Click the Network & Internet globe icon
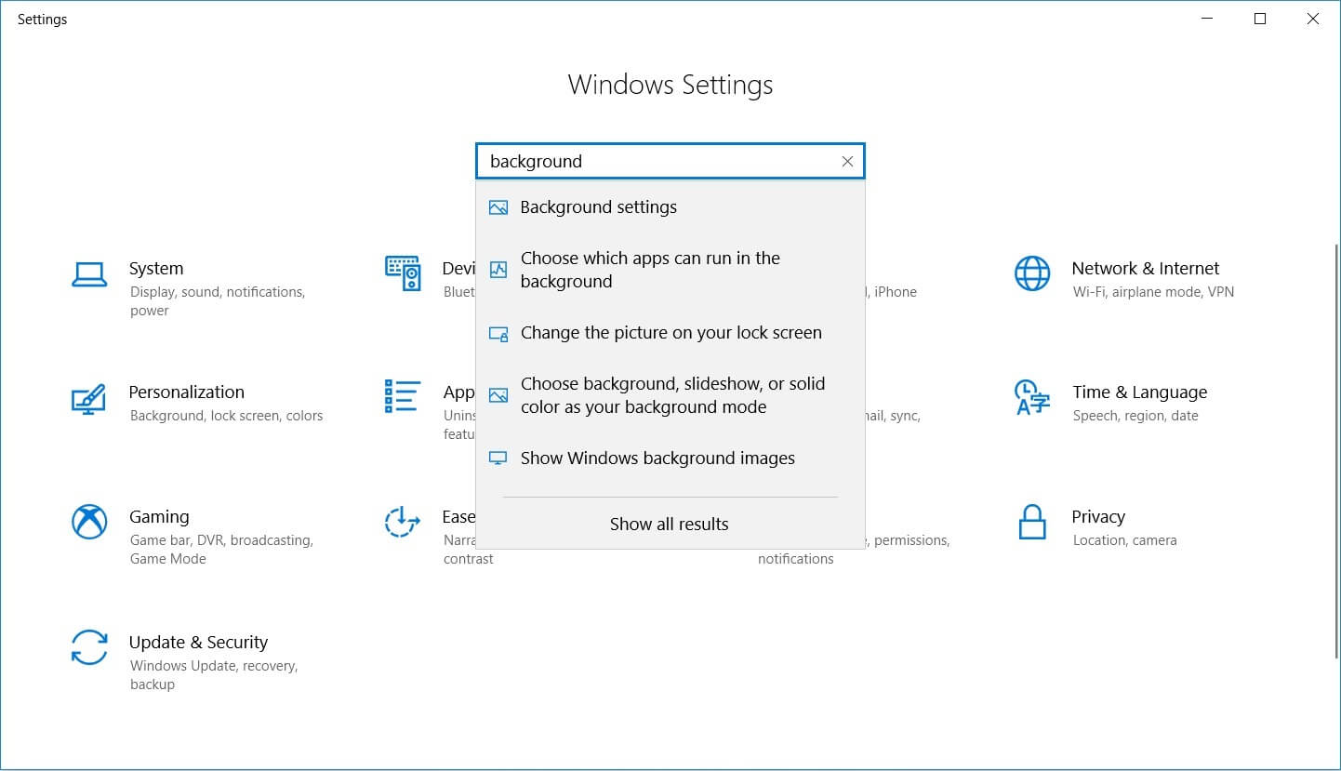 (1032, 274)
